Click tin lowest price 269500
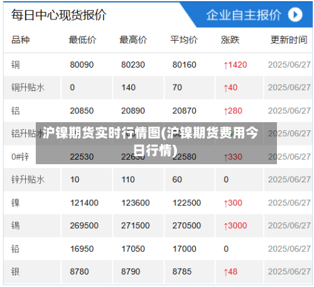 pos(84,226)
